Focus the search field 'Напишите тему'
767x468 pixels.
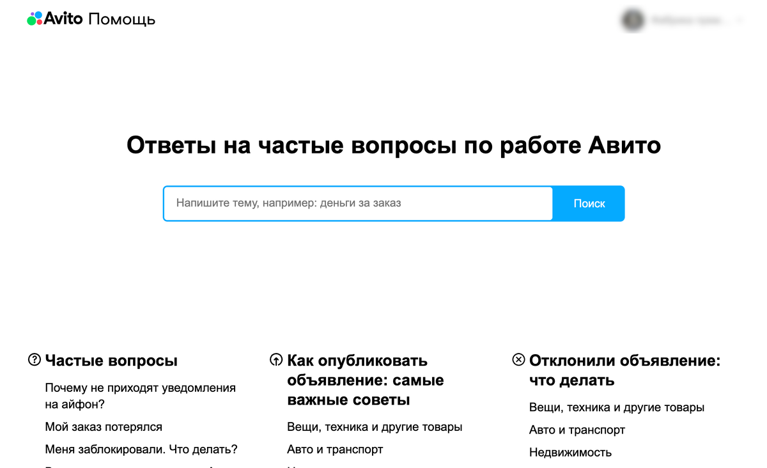358,203
